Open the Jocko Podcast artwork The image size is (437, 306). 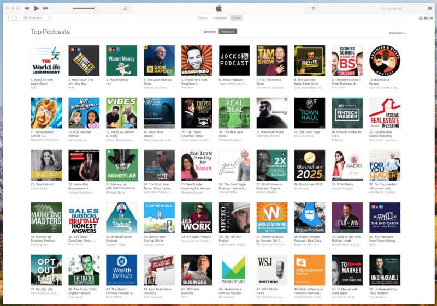tap(234, 61)
